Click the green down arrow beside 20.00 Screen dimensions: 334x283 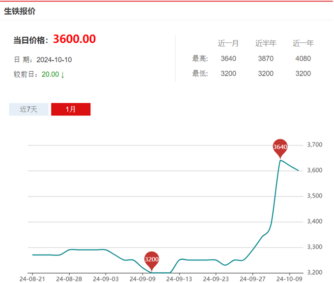[x=63, y=75]
